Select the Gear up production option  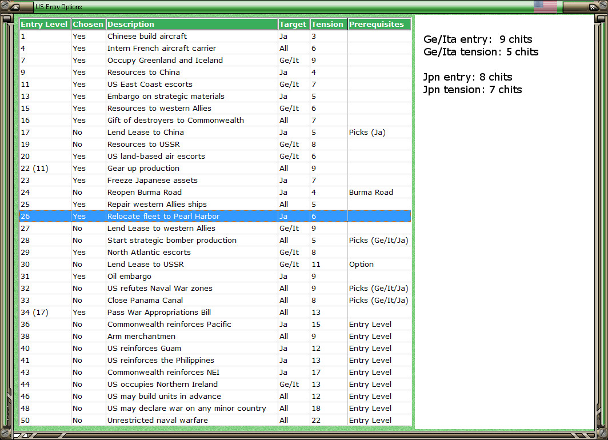click(215, 169)
